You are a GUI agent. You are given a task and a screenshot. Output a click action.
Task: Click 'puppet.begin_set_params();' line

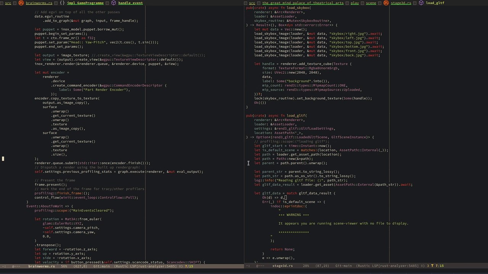coord(61,33)
